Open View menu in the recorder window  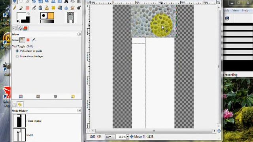pyautogui.click(x=236, y=10)
